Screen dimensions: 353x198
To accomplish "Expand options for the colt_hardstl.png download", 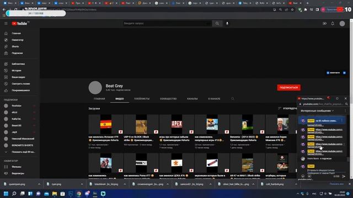I will (x=296, y=184).
